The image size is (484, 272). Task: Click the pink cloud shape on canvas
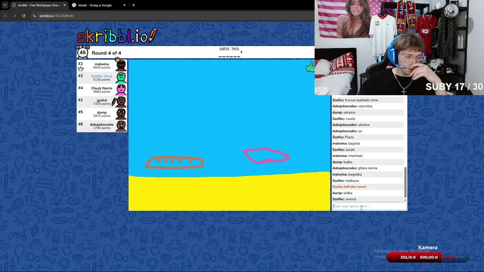coord(266,155)
